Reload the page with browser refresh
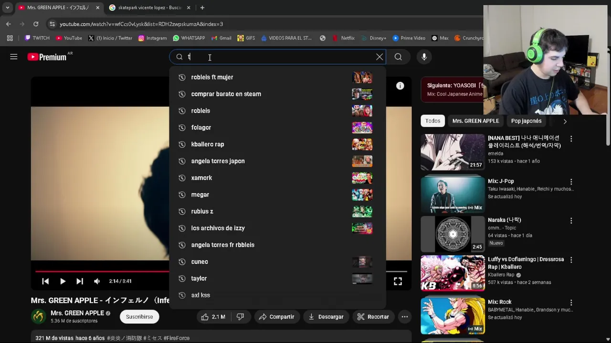611x343 pixels. click(36, 24)
